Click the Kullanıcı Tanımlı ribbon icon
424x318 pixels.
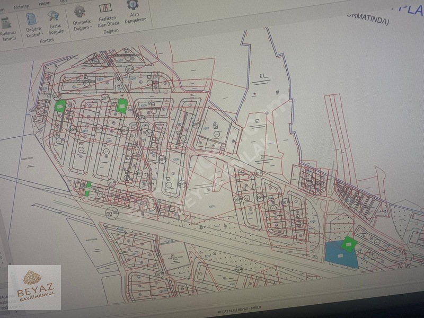(7, 30)
